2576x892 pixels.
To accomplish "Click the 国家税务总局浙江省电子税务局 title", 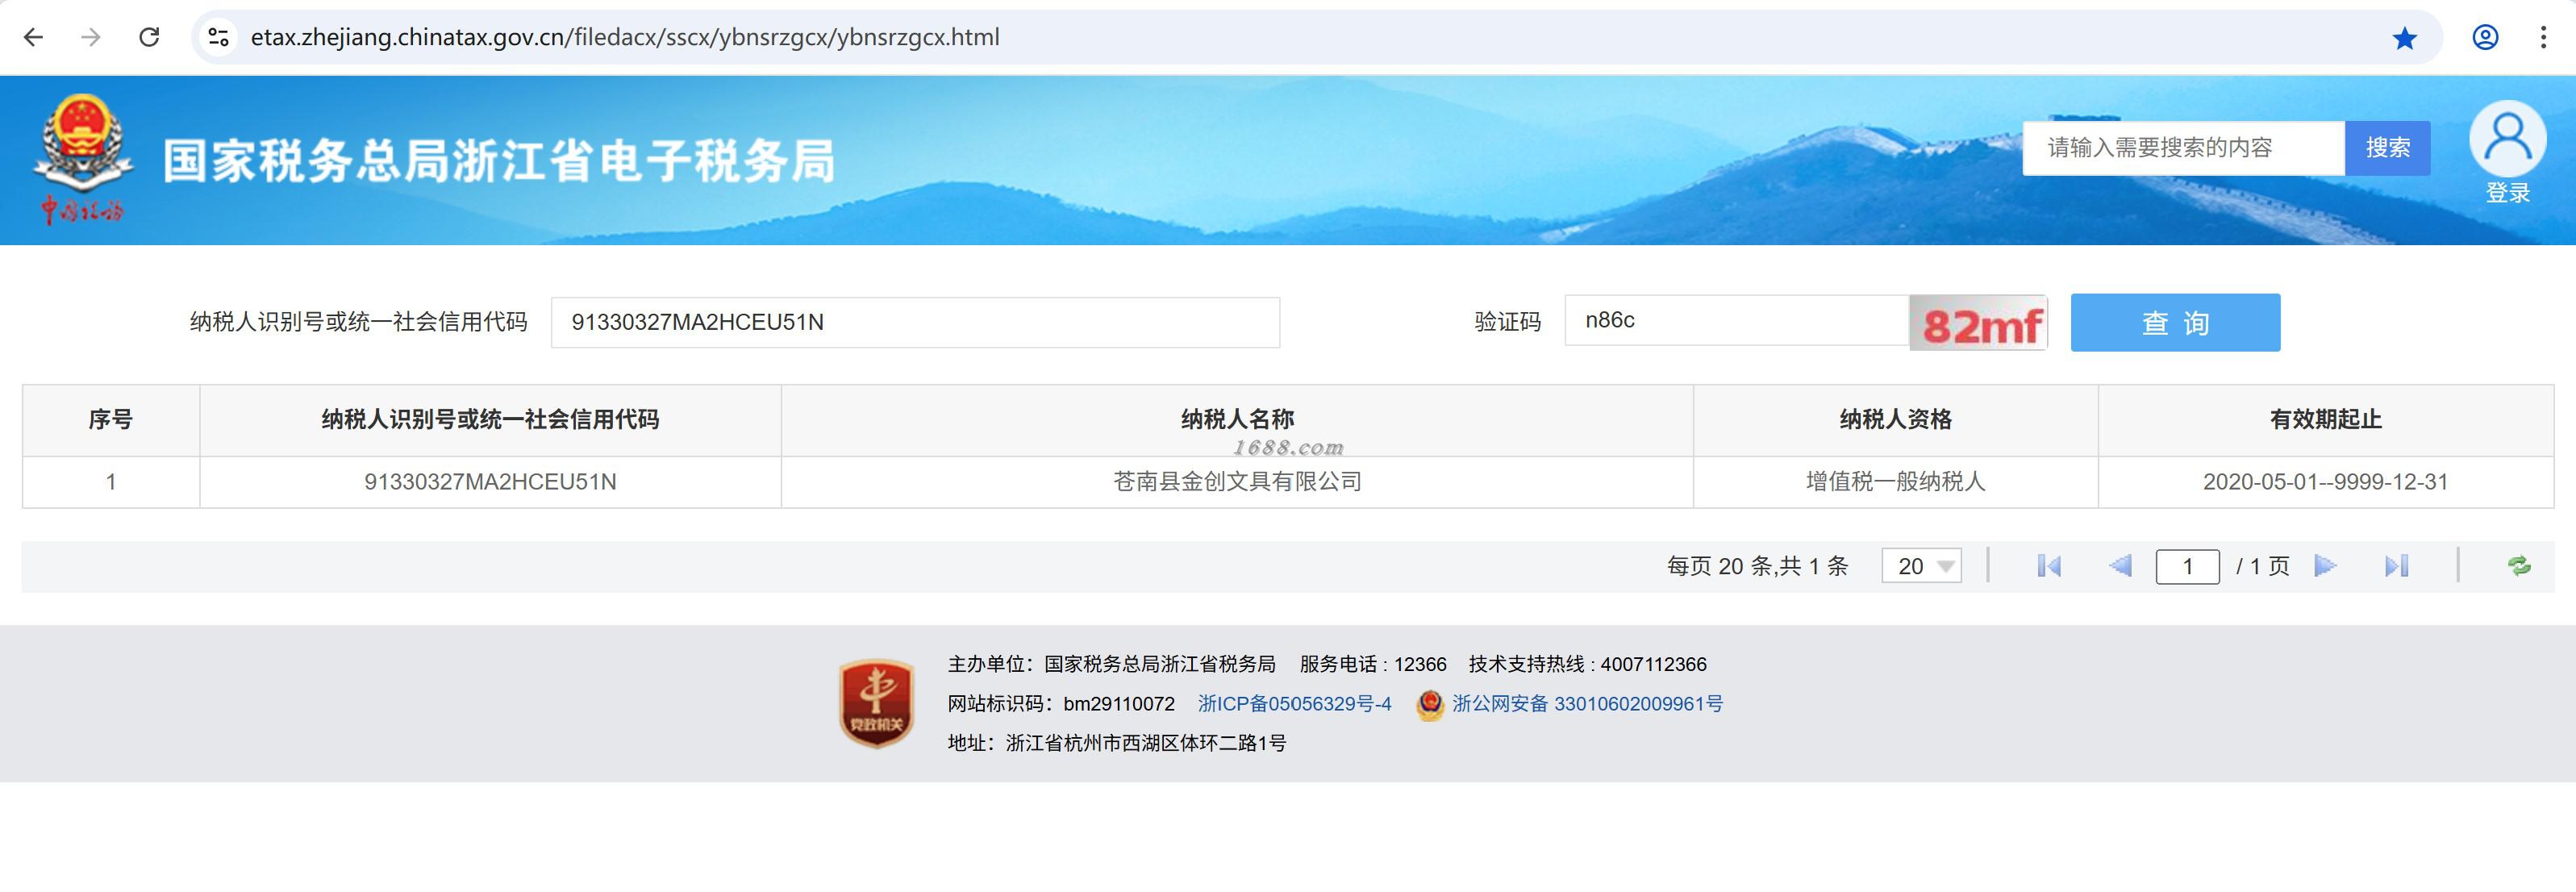I will 499,161.
